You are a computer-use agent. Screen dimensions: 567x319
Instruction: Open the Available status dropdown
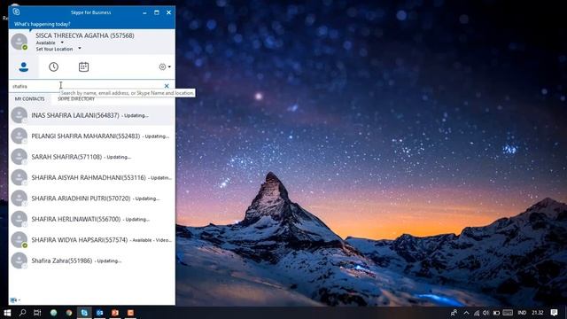62,43
